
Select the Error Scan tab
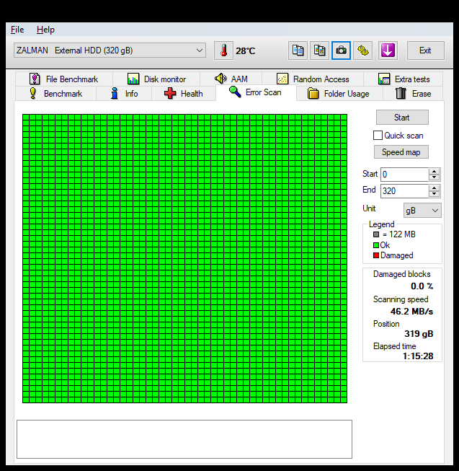click(x=256, y=92)
